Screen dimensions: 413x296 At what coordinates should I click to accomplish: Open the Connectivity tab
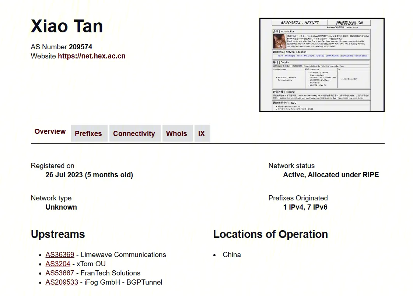[x=134, y=133]
